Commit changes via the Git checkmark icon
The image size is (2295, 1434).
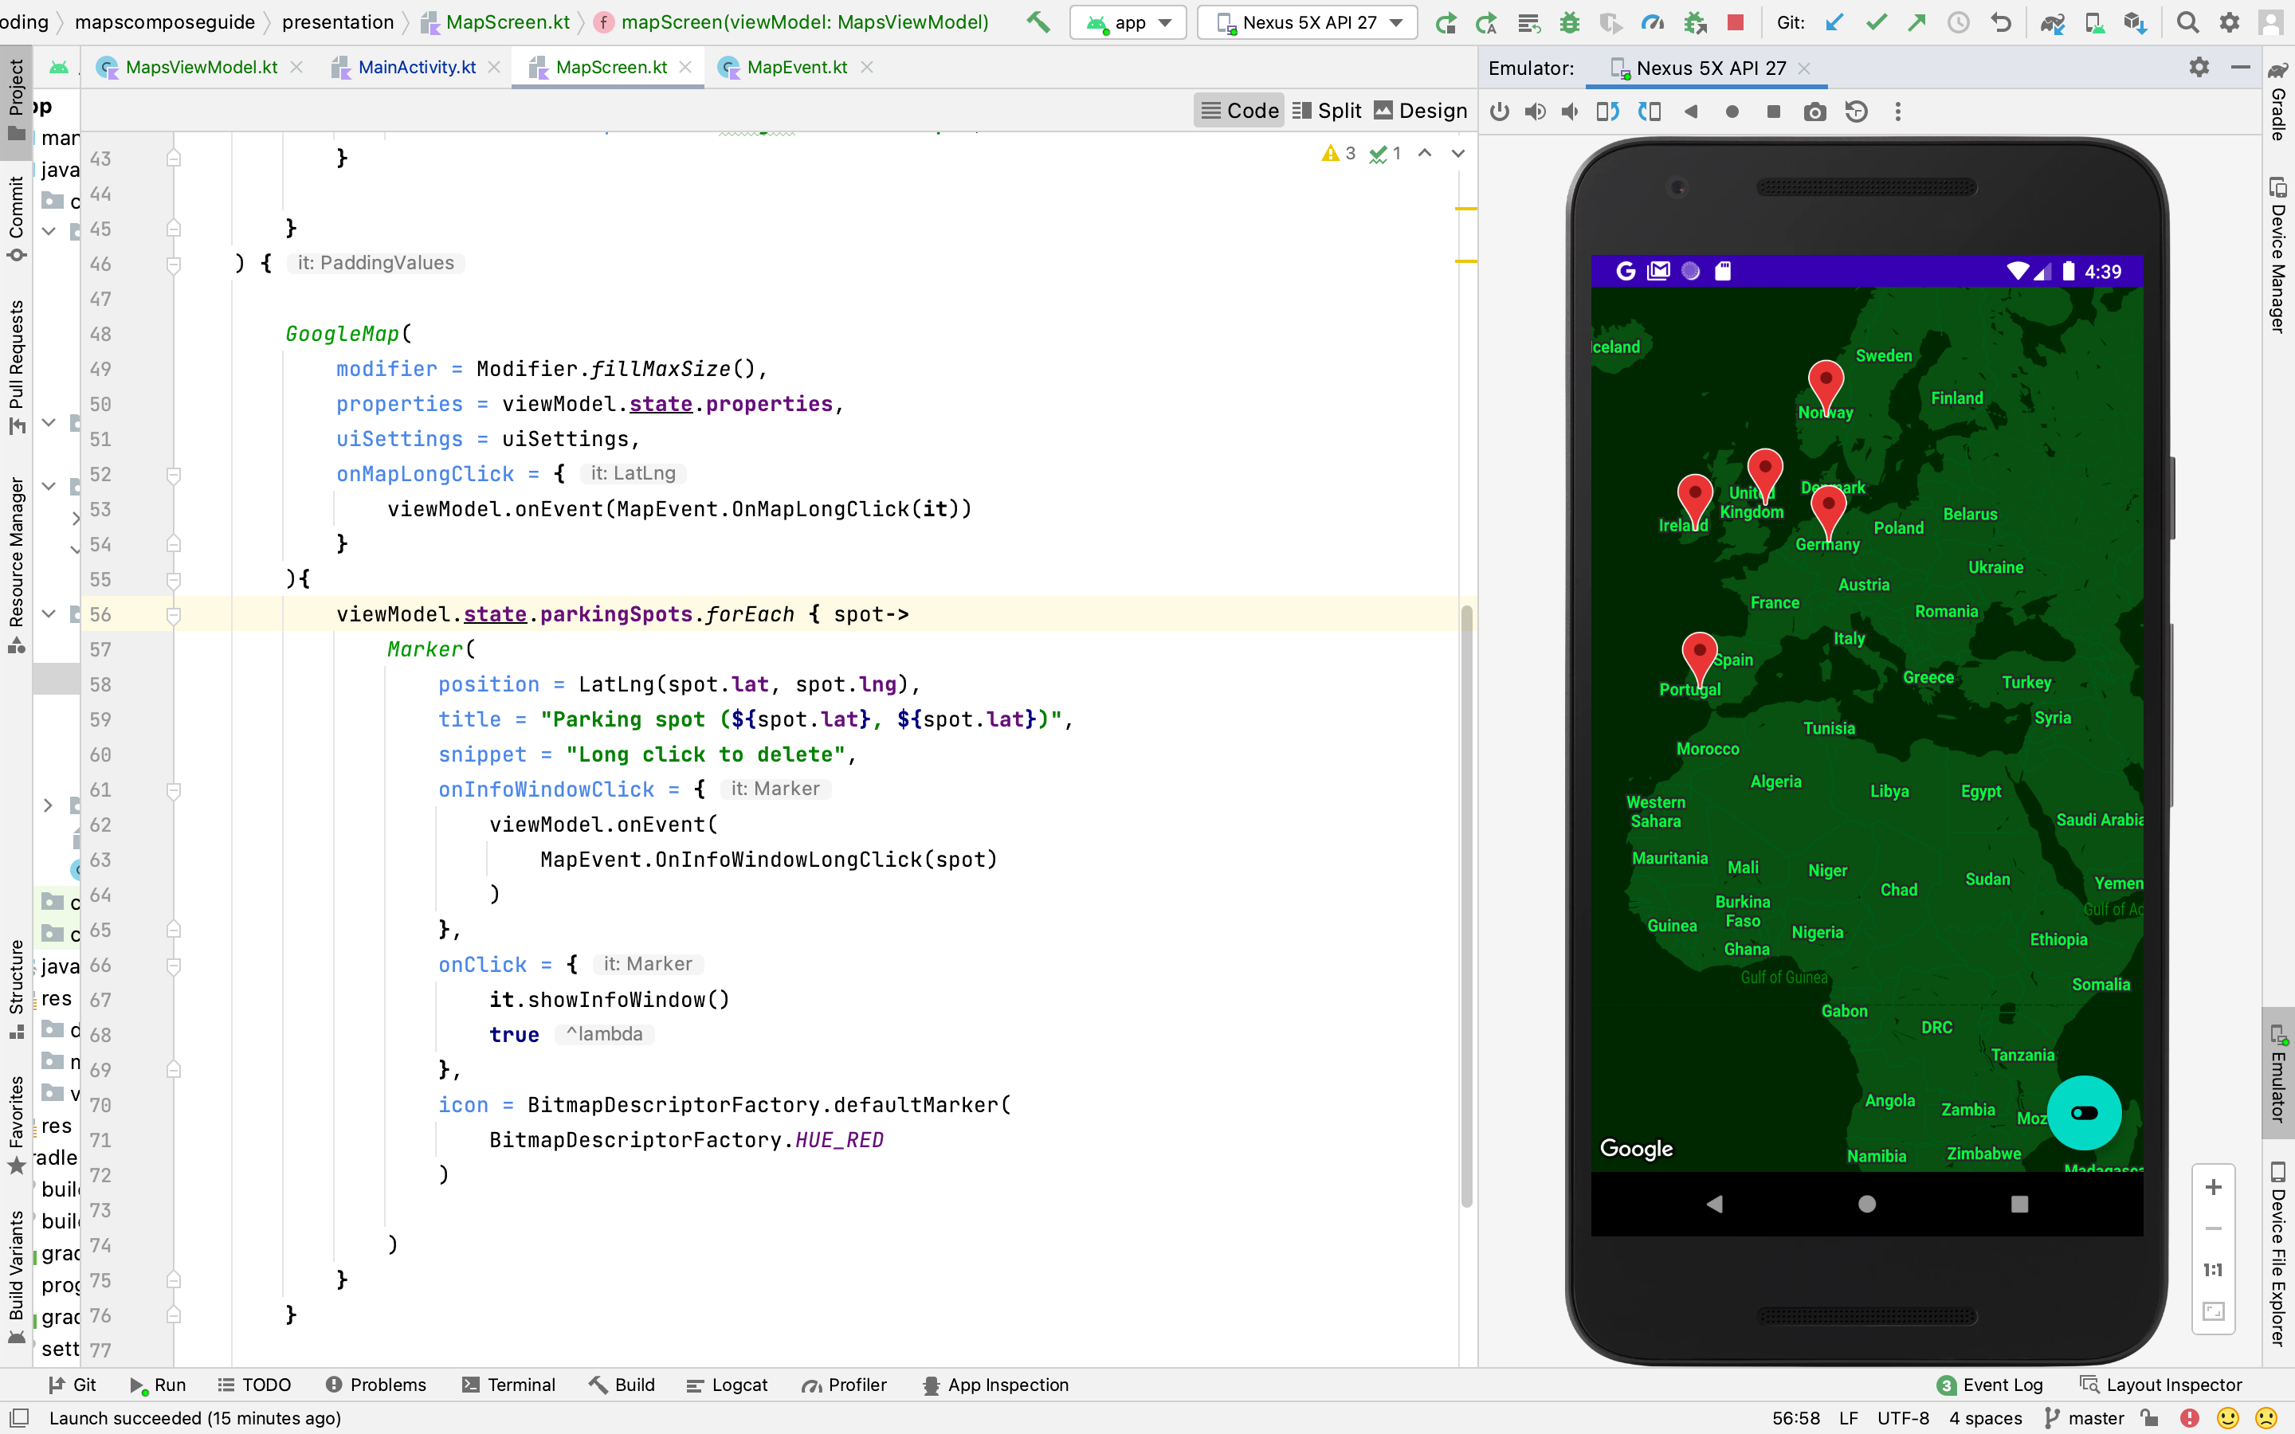tap(1876, 22)
